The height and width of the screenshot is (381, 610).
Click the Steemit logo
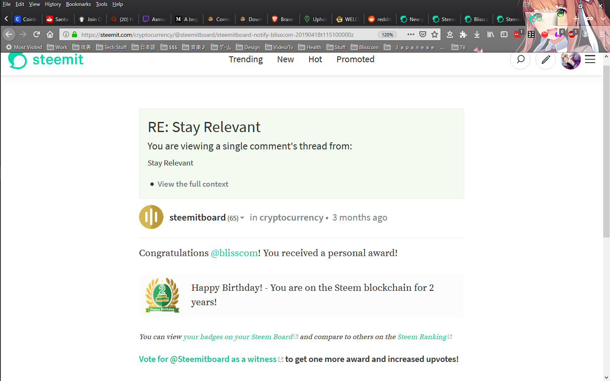pyautogui.click(x=45, y=60)
